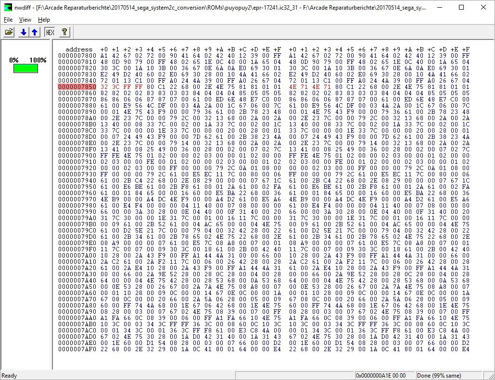
Task: Click the nwdiff application icon in title bar
Action: click(x=8, y=7)
